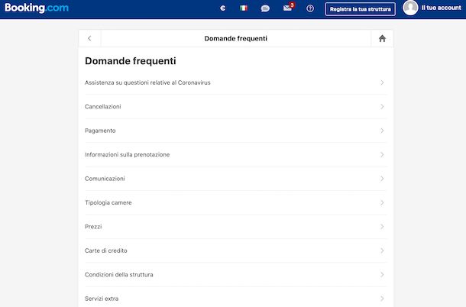Viewport: 466px width, 307px height.
Task: Open Carte di credito questions
Action: click(106, 250)
